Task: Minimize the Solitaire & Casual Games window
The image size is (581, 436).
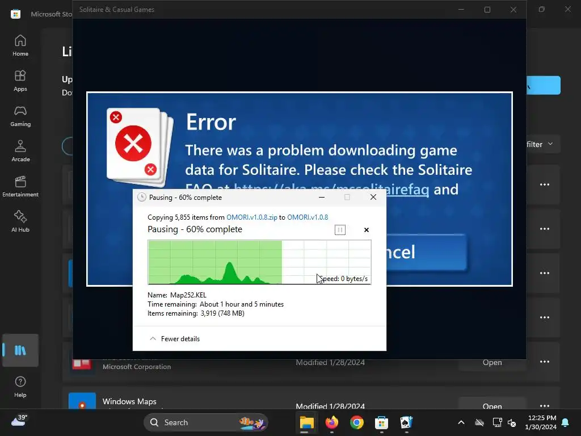Action: tap(461, 10)
